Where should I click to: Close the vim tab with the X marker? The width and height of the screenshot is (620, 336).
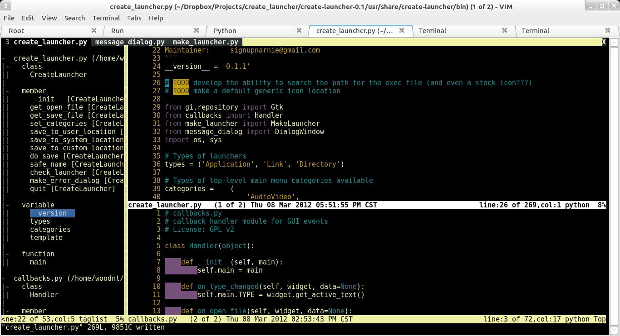(x=604, y=42)
